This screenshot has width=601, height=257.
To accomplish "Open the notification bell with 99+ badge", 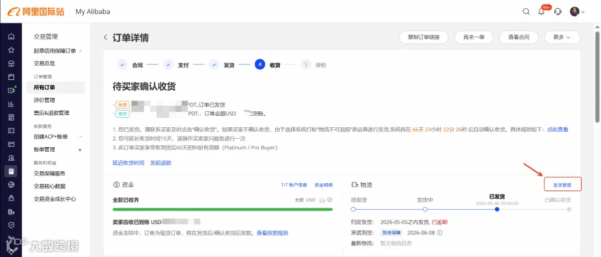I will pyautogui.click(x=542, y=11).
